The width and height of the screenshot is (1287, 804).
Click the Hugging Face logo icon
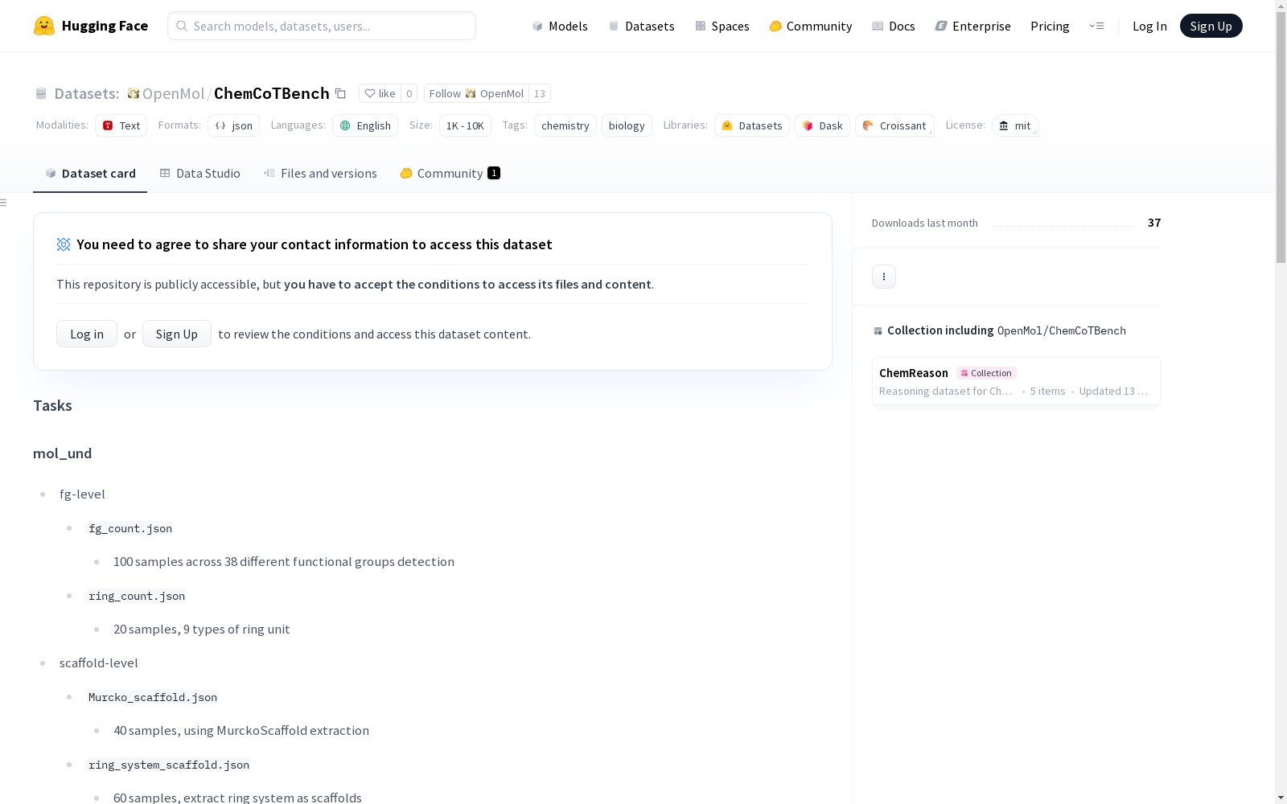(x=44, y=26)
